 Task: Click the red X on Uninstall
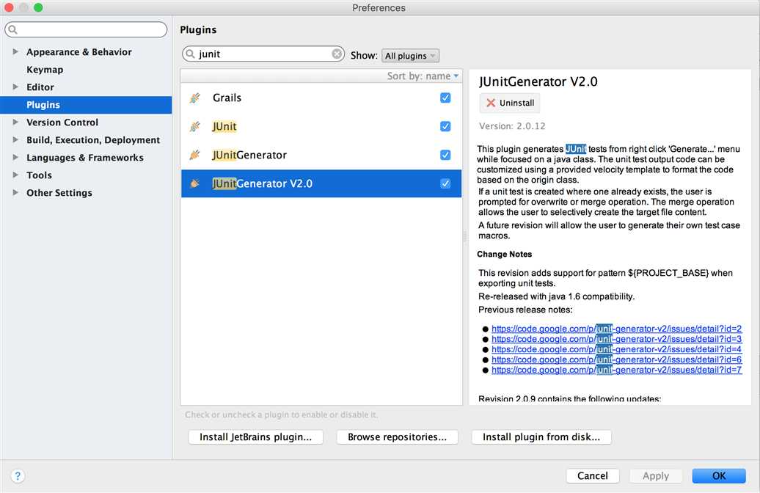[x=491, y=103]
